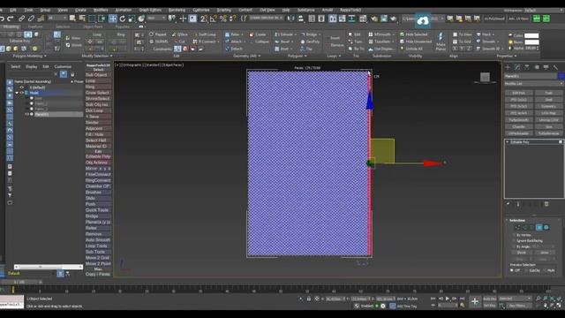The height and width of the screenshot is (318, 565).
Task: Click Hide Selected button
Action: (x=413, y=34)
